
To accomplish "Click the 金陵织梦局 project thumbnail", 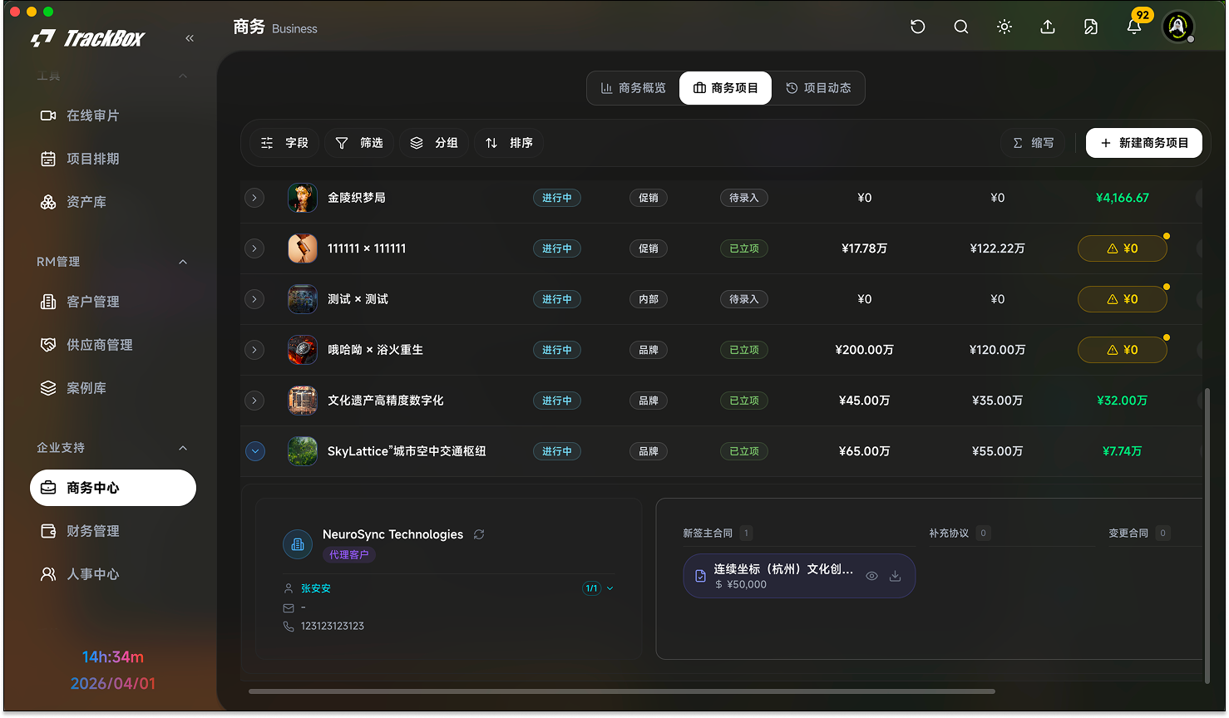I will [303, 198].
